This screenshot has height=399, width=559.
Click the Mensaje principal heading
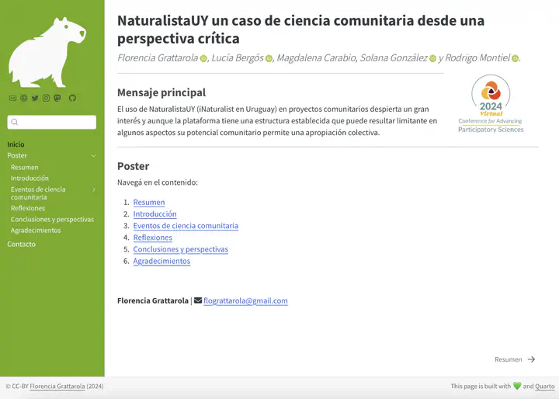[x=161, y=92]
